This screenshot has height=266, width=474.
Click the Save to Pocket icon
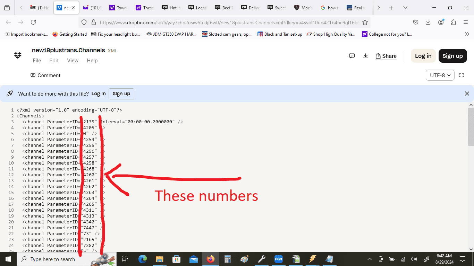(x=416, y=22)
